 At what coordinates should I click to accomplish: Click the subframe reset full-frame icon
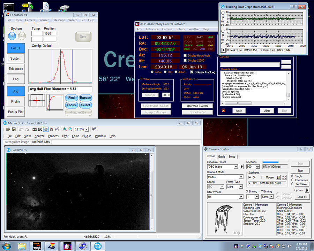pyautogui.click(x=284, y=177)
